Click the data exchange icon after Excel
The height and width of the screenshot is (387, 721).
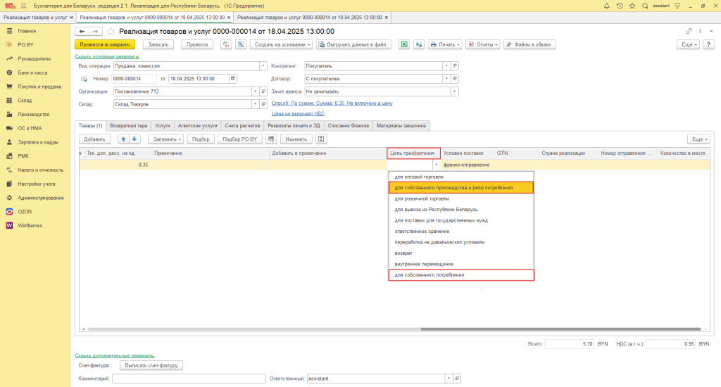[418, 44]
